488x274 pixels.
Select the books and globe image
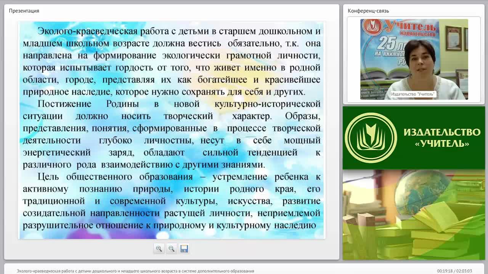[x=414, y=215]
